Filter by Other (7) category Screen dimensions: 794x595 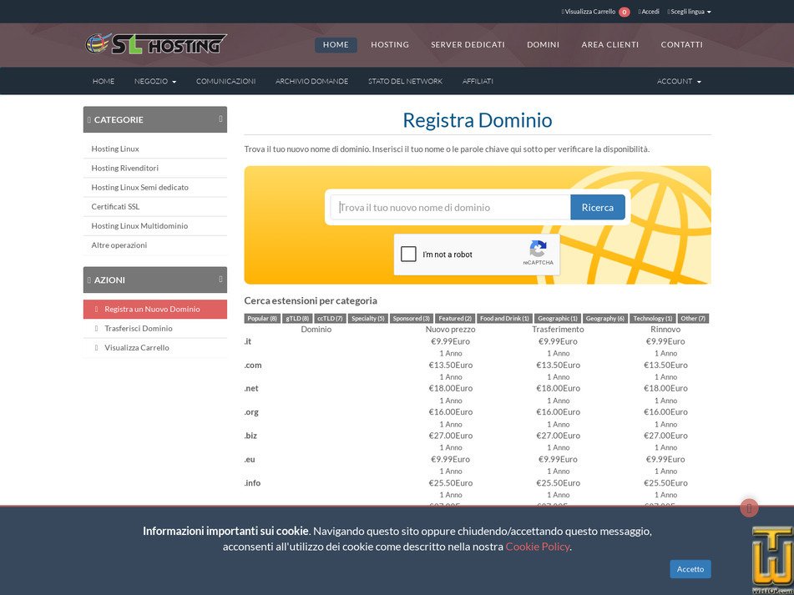(693, 318)
